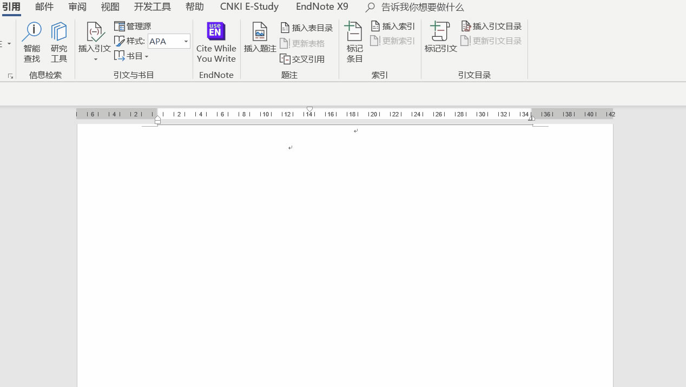The image size is (686, 387).
Task: Click 插入表目录 to insert table of figures
Action: 306,27
